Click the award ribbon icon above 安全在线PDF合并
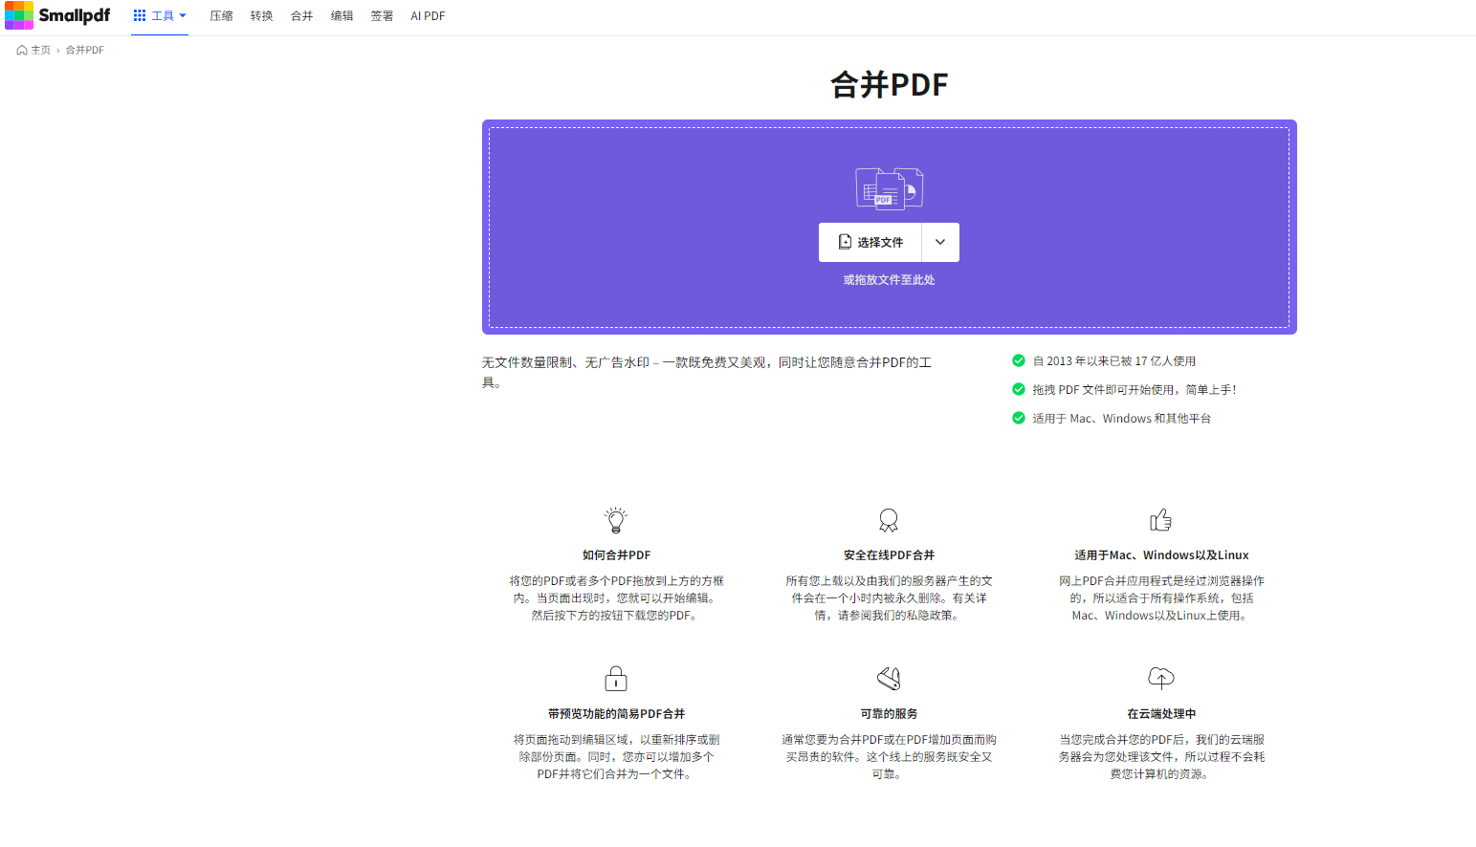This screenshot has width=1476, height=847. [889, 520]
